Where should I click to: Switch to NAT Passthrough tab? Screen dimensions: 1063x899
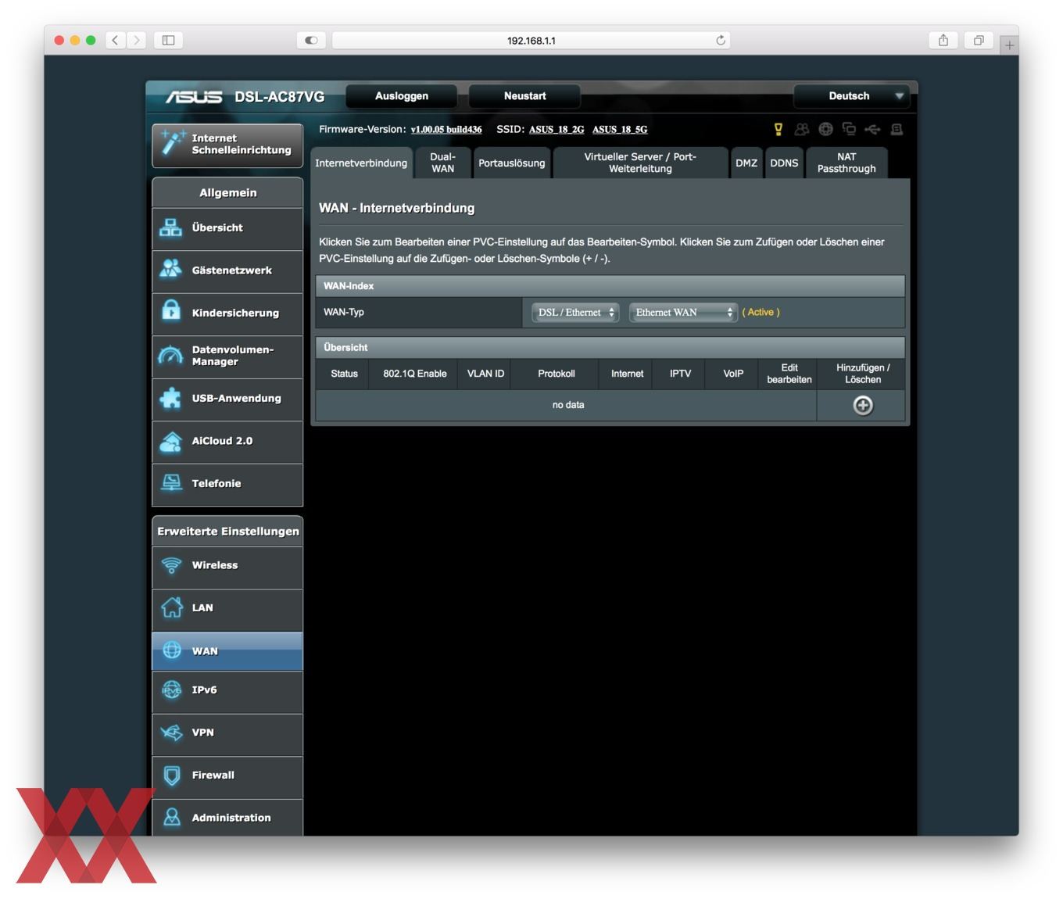(846, 163)
